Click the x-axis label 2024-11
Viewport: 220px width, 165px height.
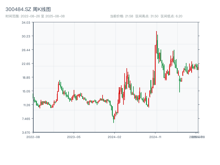click(155, 137)
